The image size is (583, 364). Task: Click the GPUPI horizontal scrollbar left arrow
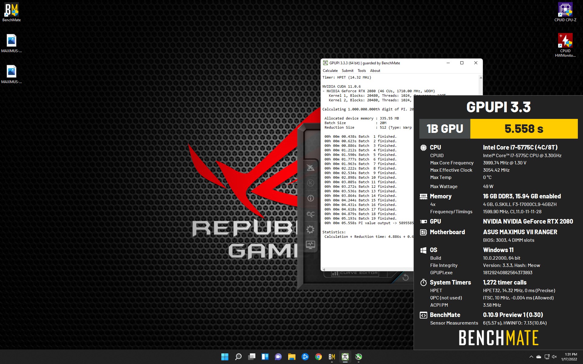point(324,269)
